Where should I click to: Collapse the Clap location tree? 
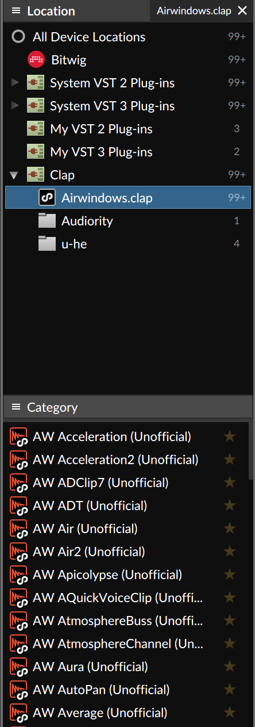(15, 175)
